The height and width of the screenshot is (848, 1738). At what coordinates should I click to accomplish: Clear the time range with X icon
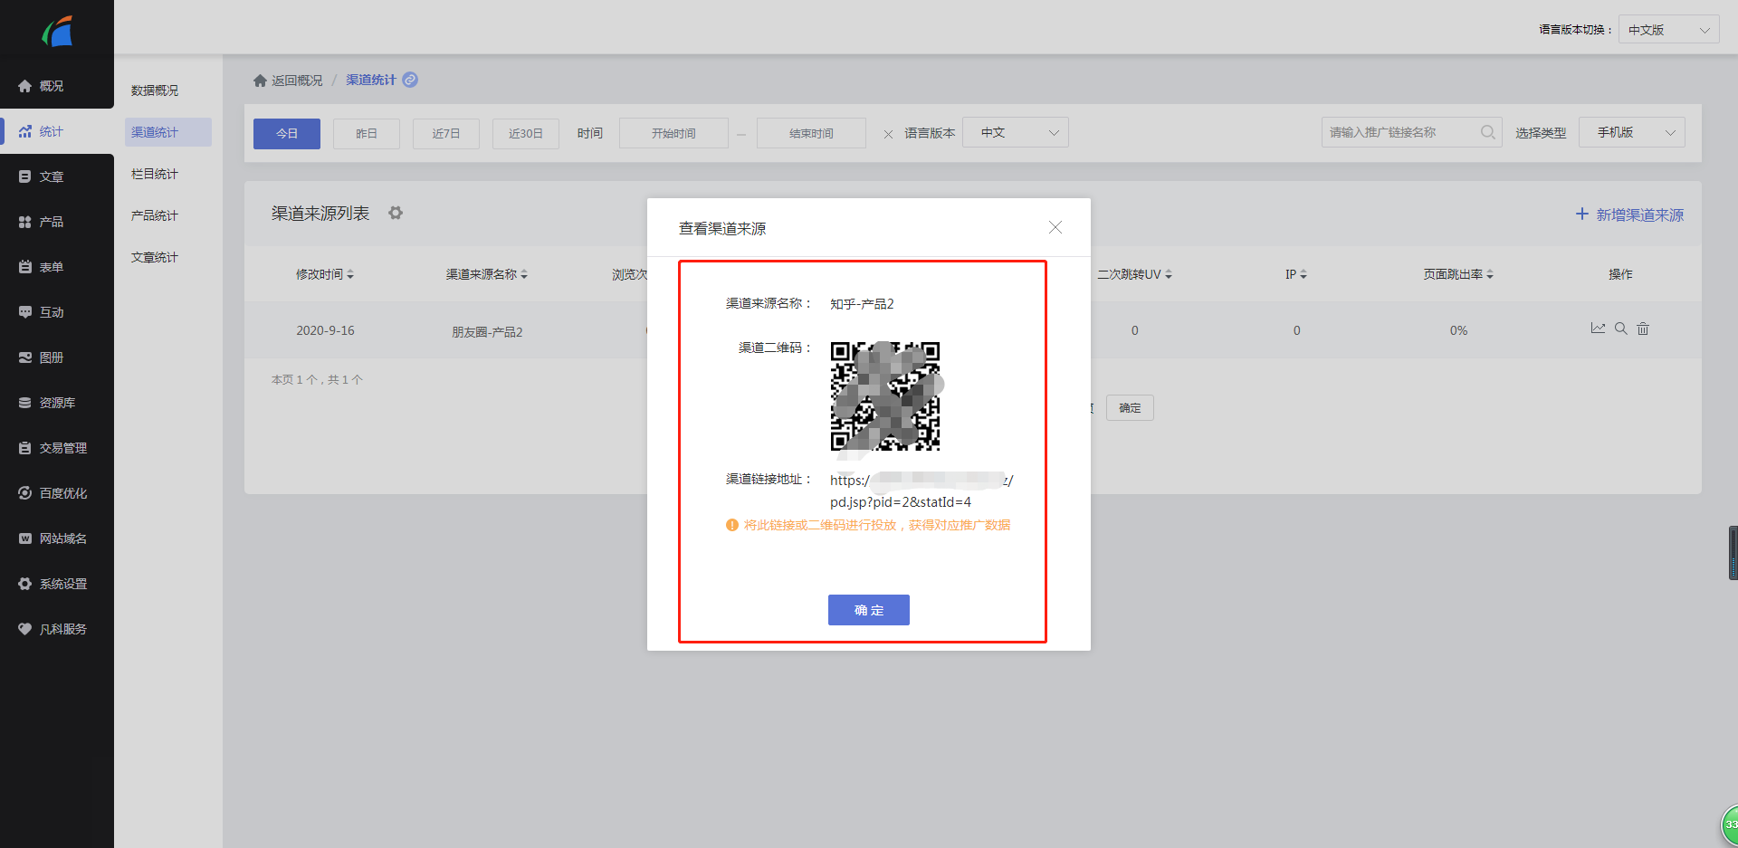(888, 134)
